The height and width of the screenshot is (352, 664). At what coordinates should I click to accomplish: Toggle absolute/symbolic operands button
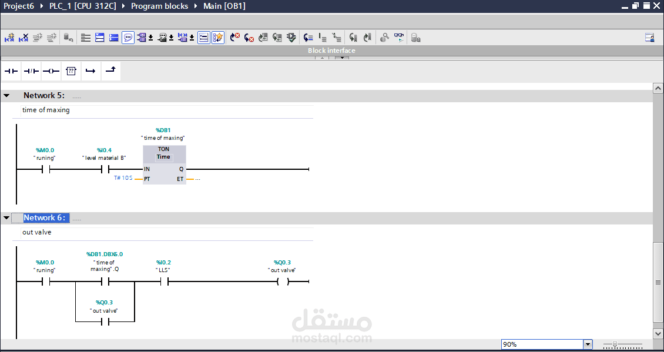point(141,38)
